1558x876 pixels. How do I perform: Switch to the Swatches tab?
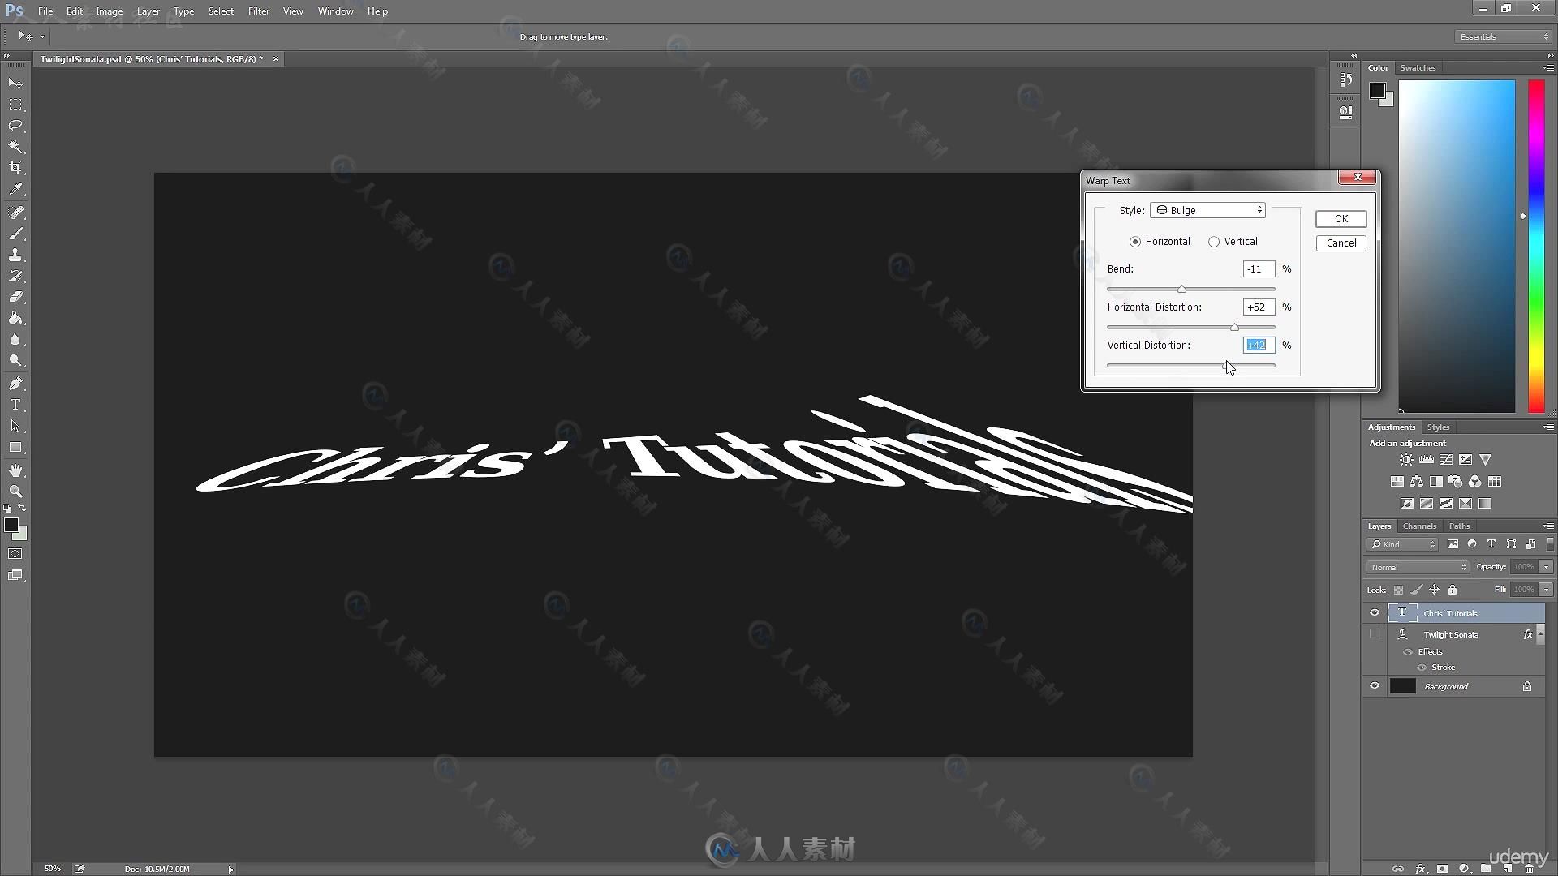pyautogui.click(x=1418, y=67)
